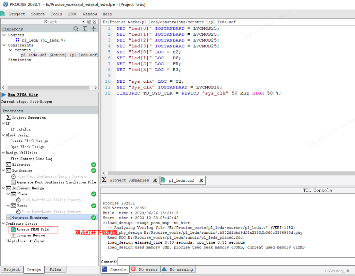This screenshot has width=355, height=276.
Task: Collapse the IP process group
Action: (3, 123)
